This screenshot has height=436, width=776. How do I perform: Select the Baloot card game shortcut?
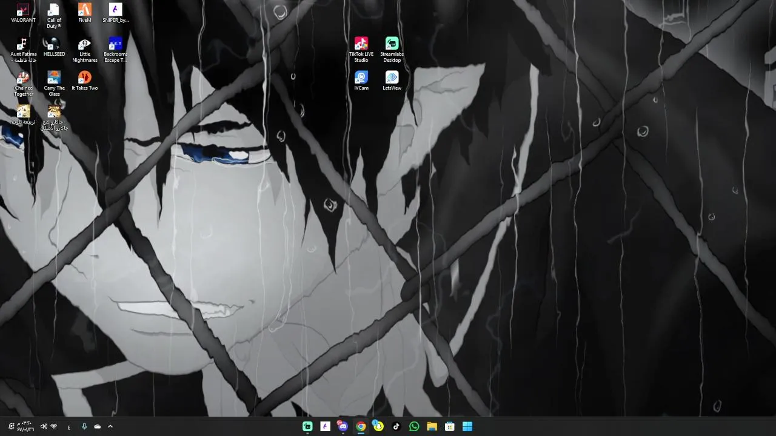(23, 115)
